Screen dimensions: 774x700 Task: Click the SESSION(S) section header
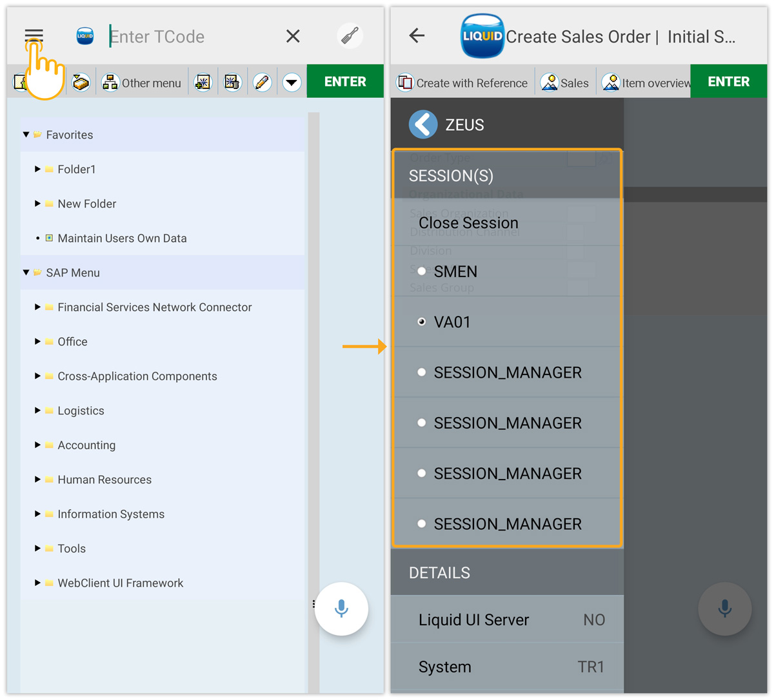(507, 175)
